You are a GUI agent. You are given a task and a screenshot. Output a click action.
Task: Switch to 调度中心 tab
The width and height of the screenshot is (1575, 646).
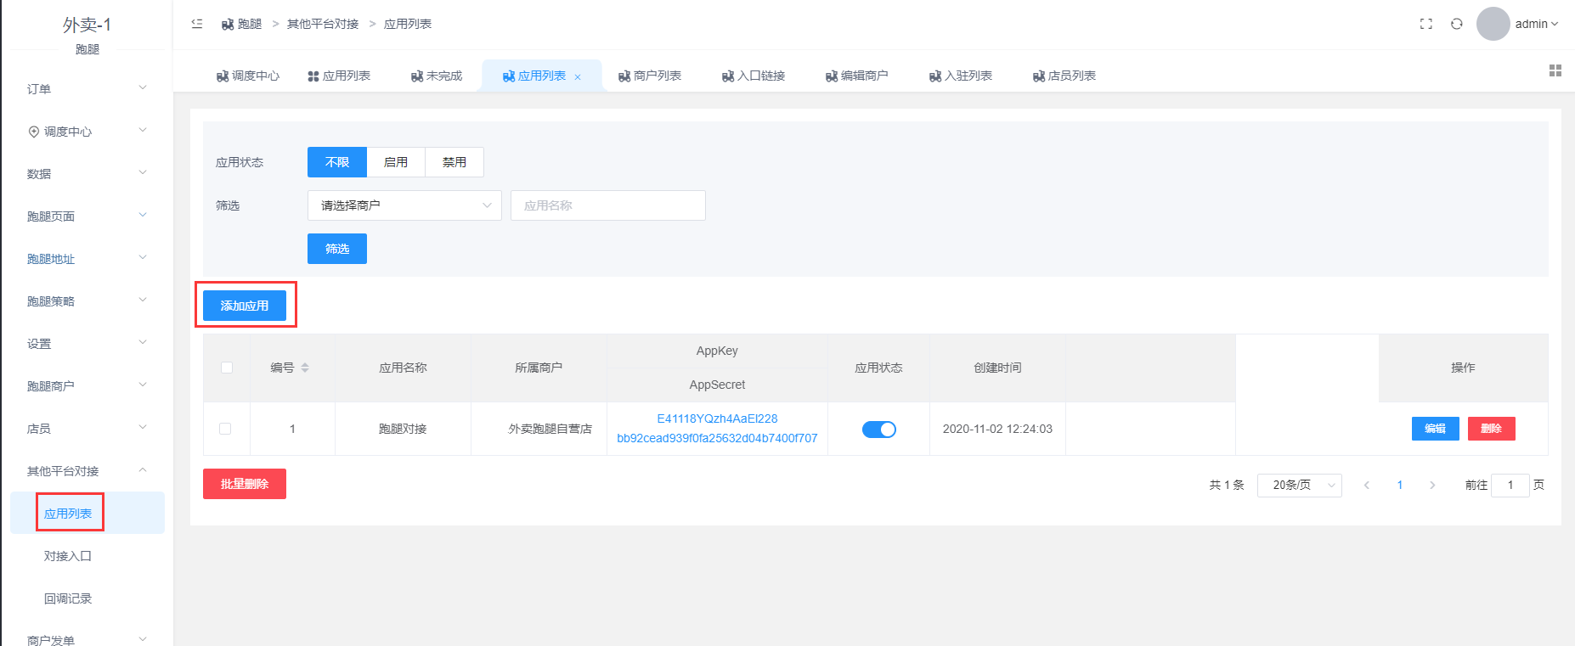(x=248, y=76)
